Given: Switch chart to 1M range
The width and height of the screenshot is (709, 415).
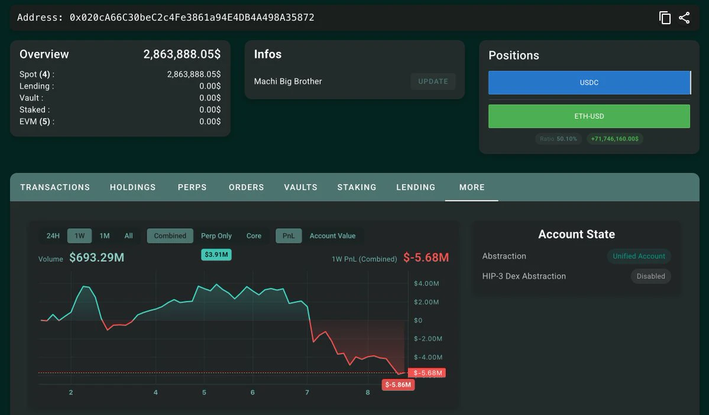Looking at the screenshot, I should pyautogui.click(x=105, y=235).
